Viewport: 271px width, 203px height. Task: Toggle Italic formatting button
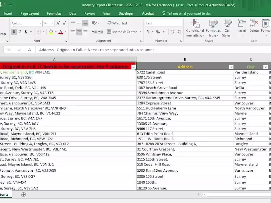(x=20, y=32)
